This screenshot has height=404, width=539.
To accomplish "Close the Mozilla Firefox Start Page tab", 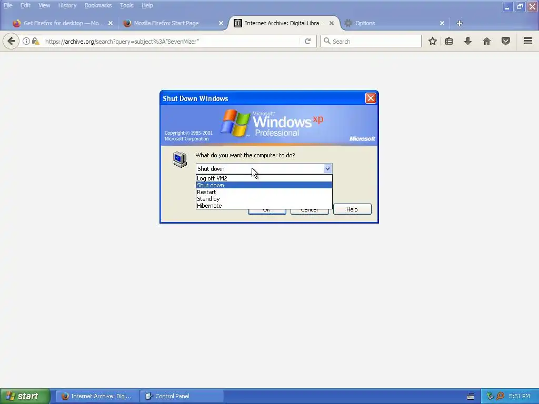I will pyautogui.click(x=221, y=23).
